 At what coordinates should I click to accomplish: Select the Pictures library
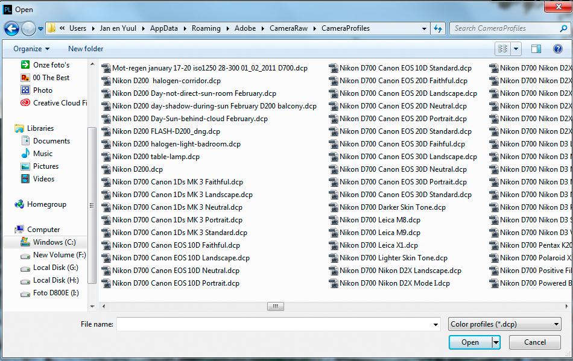click(x=39, y=166)
